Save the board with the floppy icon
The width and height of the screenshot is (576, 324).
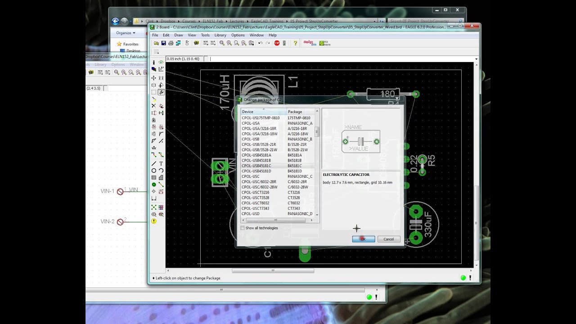click(x=164, y=43)
